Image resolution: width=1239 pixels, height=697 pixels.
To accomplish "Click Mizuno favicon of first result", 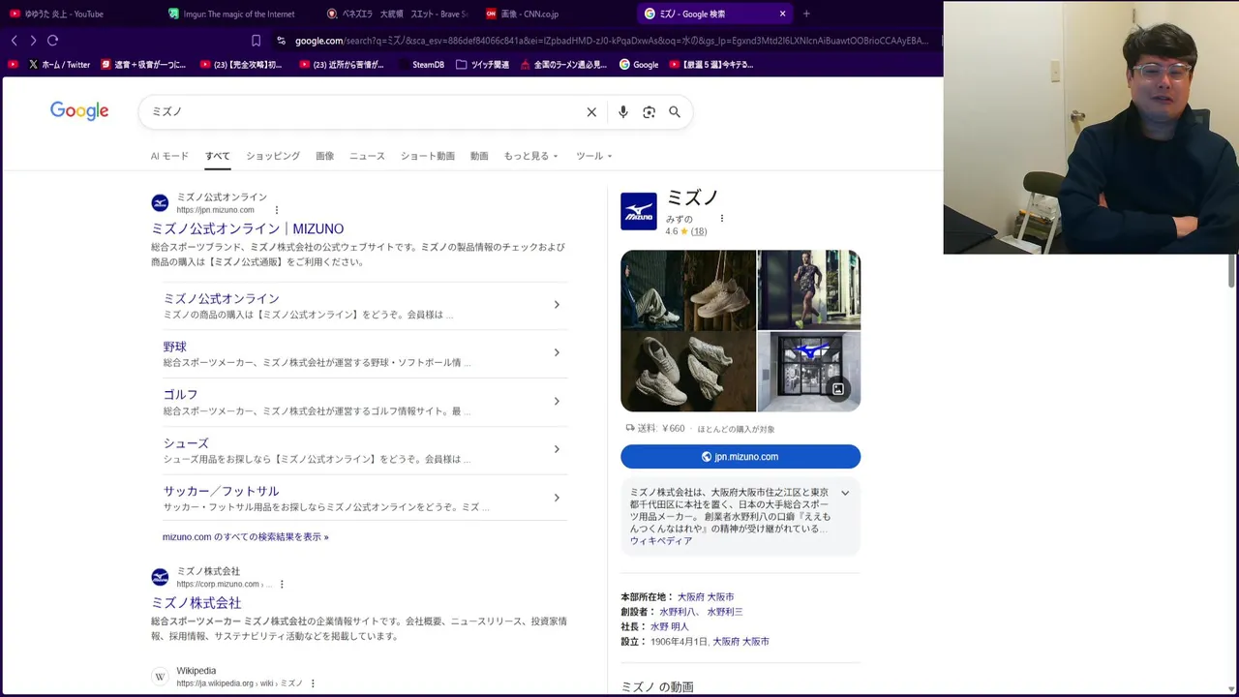I will (160, 203).
